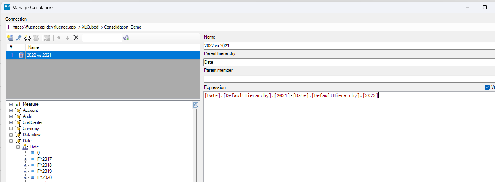Select the Currency dimension in tree
This screenshot has height=182, width=495.
pos(31,129)
